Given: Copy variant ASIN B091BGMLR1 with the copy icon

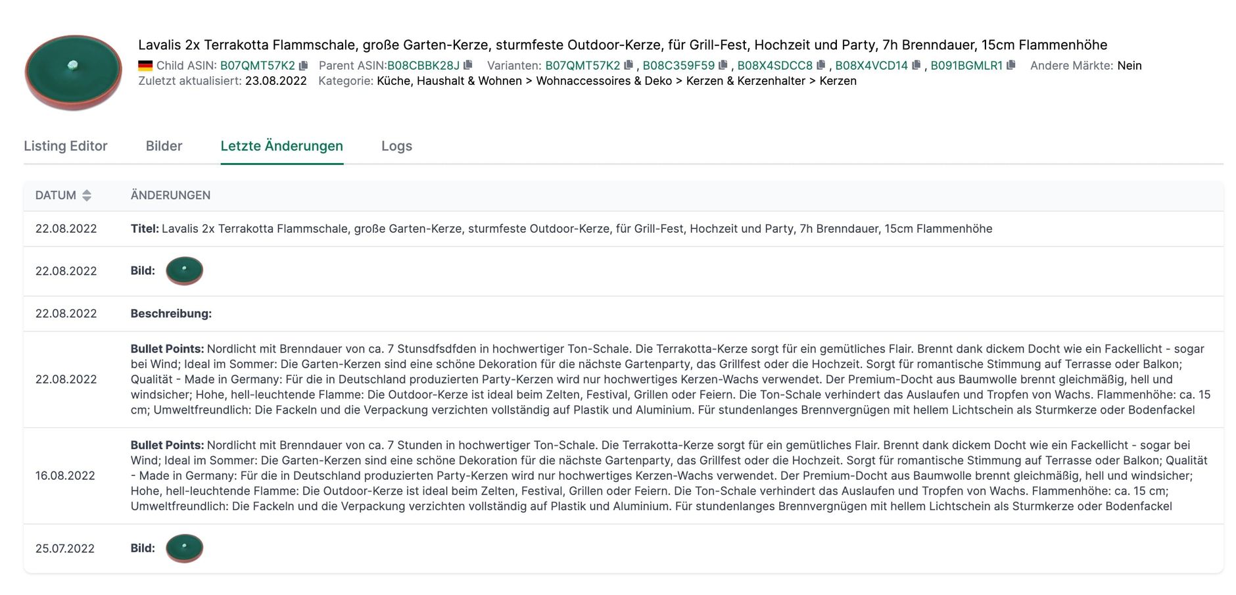Looking at the screenshot, I should tap(1011, 65).
